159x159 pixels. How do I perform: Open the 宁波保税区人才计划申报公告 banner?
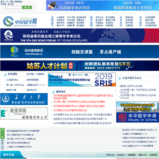137,107
